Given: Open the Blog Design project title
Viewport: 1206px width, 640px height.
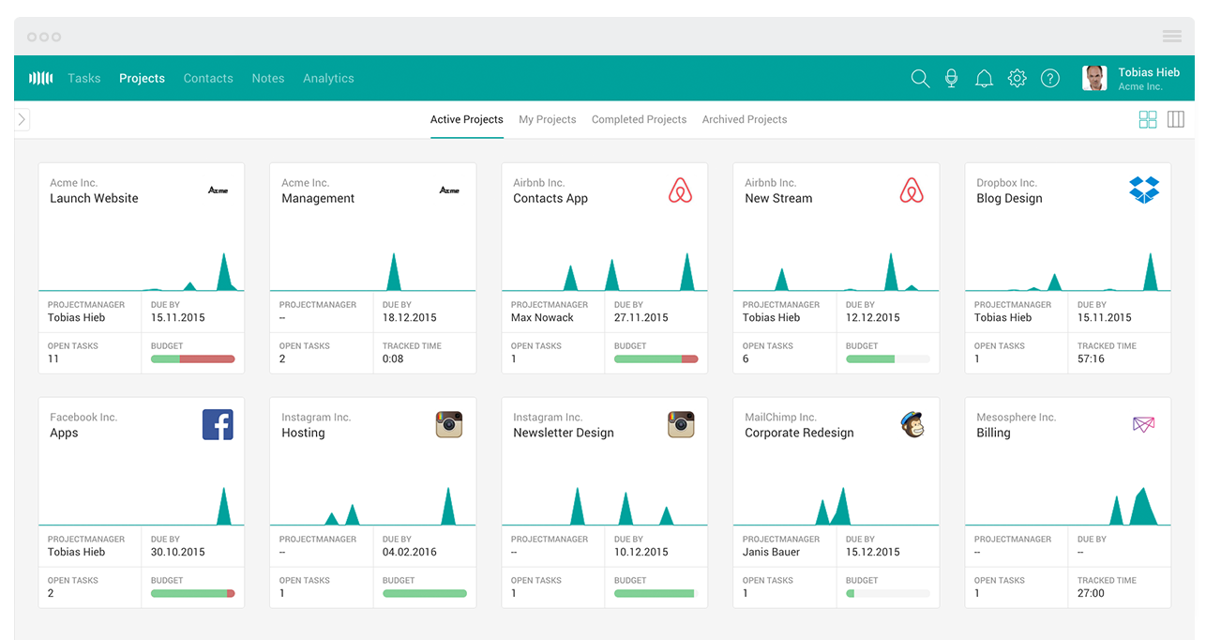Looking at the screenshot, I should (1009, 198).
